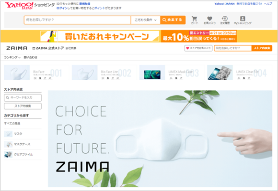Expand the こだわり条件 dropdown
The width and height of the screenshot is (278, 191).
pyautogui.click(x=146, y=20)
